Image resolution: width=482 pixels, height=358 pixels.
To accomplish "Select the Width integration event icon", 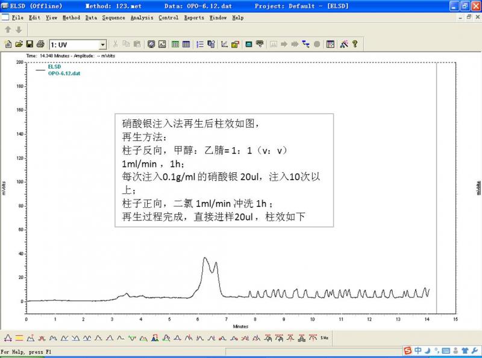I will tap(8, 338).
